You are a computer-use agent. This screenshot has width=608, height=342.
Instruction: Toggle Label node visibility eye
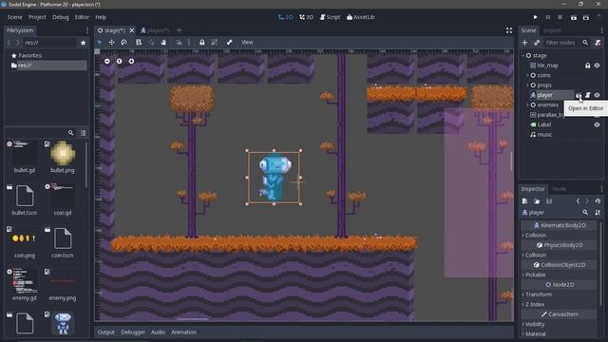[x=597, y=124]
